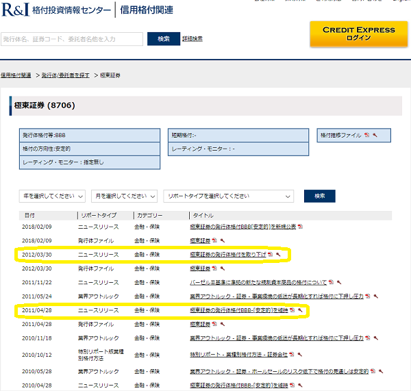411x391 pixels.
Task: Open 2011/05/24 業界アウトルック title link
Action: pyautogui.click(x=277, y=296)
